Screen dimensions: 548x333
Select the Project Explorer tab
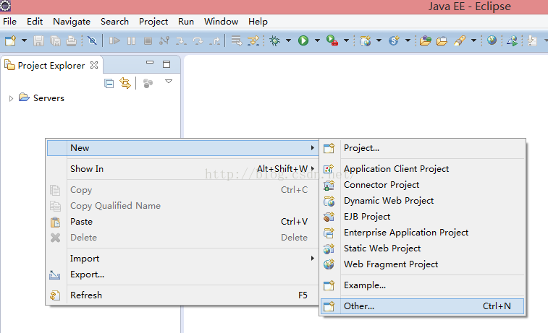(x=51, y=66)
